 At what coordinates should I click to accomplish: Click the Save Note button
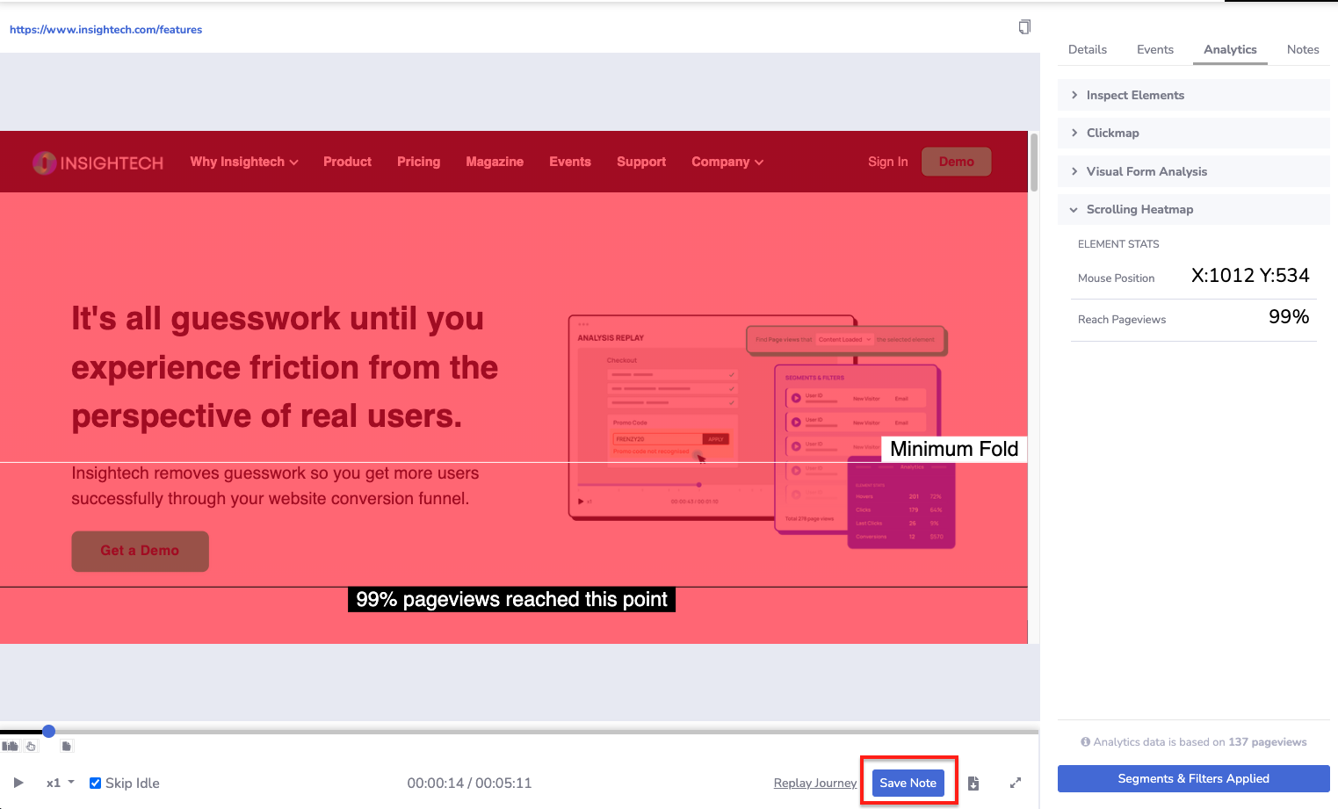pyautogui.click(x=908, y=783)
